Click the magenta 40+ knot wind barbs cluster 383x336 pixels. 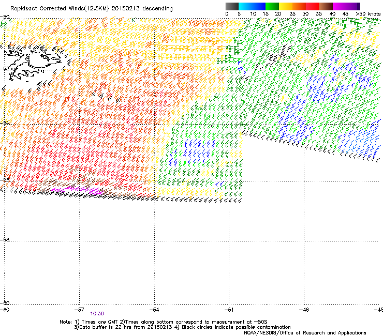(78, 190)
